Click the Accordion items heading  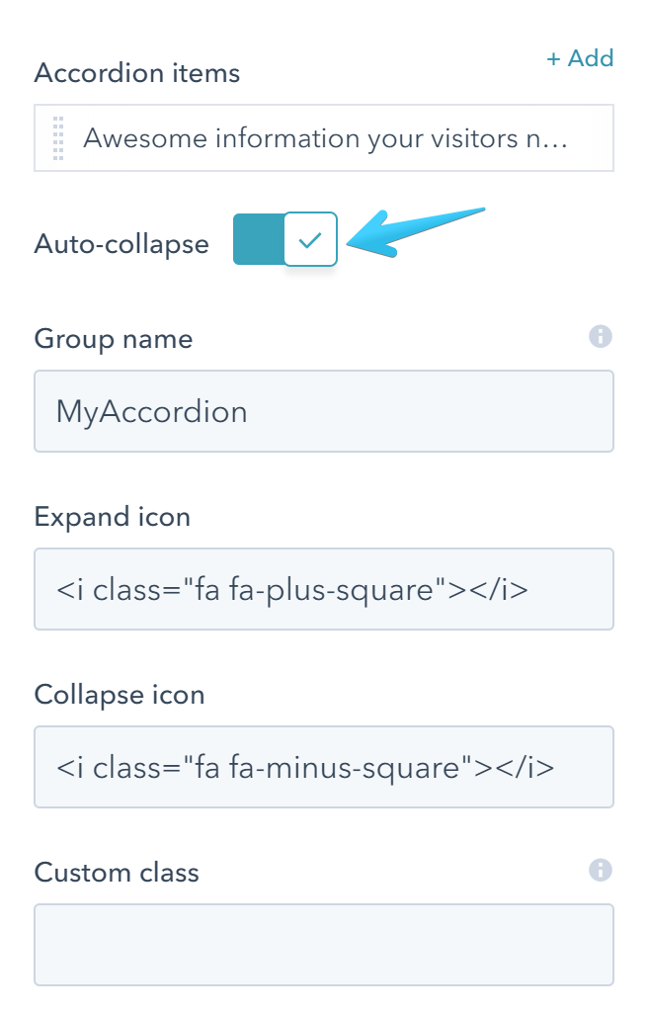coord(137,72)
